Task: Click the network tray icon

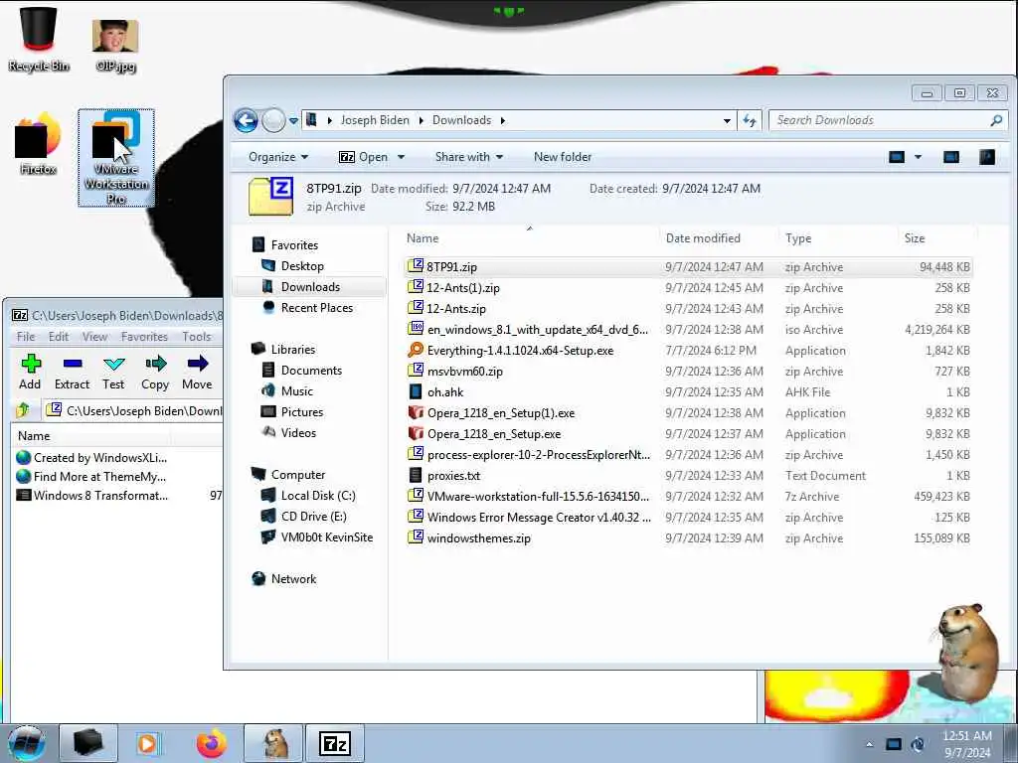Action: coord(894,744)
